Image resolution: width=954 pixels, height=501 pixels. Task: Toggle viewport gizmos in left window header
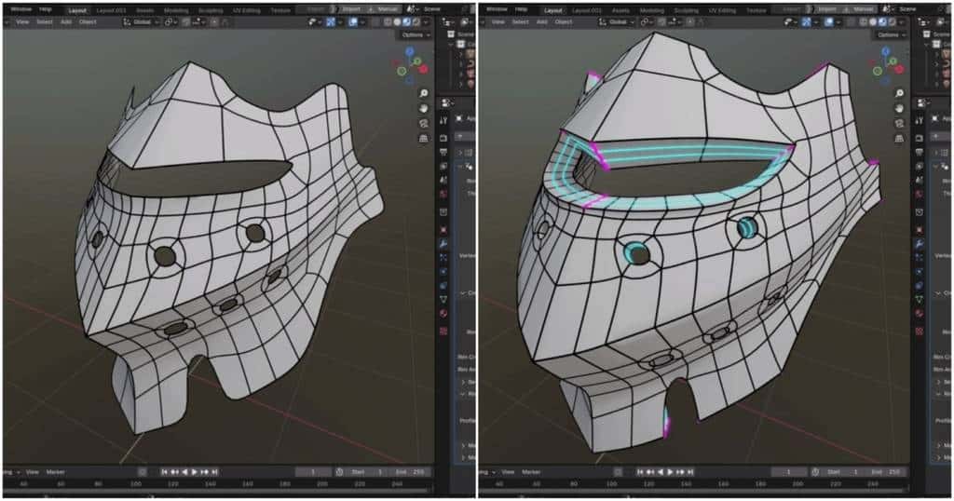coord(331,22)
